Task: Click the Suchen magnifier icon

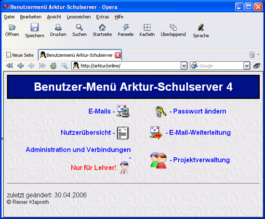Action: point(79,27)
